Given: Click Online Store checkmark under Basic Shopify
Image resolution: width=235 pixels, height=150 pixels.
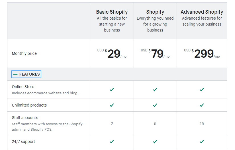Looking at the screenshot, I should (x=112, y=89).
